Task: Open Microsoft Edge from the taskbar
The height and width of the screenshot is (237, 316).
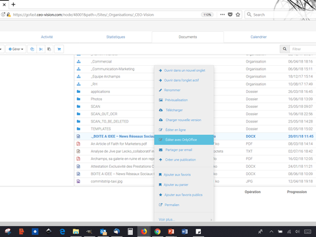Action: pos(63,231)
